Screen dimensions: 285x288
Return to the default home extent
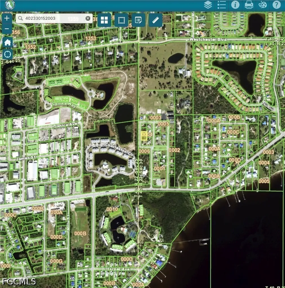[x=7, y=42]
